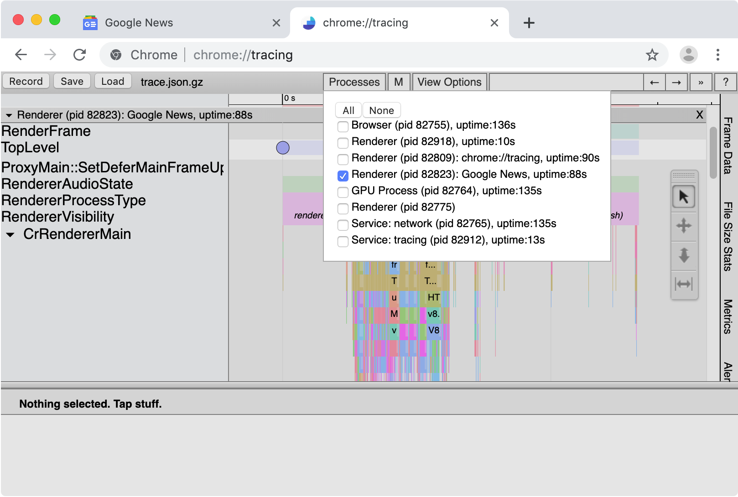Select the arrow selection tool
738x497 pixels.
[x=683, y=197]
